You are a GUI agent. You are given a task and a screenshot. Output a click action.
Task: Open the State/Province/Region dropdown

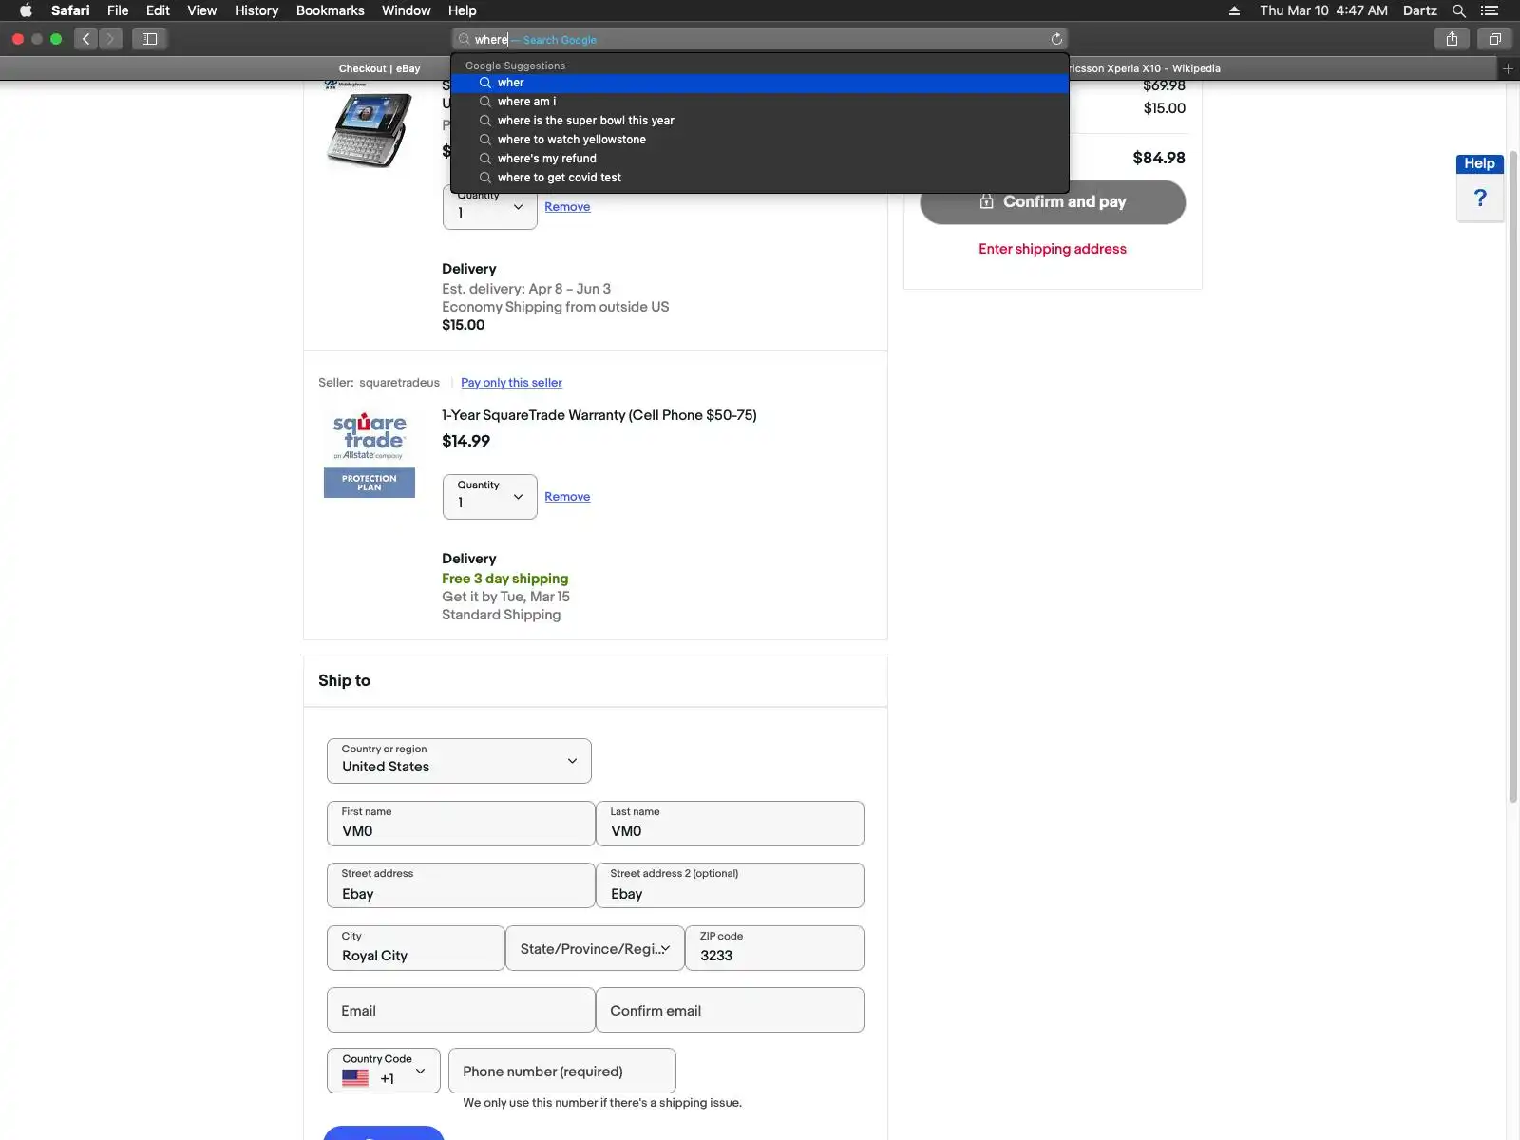click(595, 948)
